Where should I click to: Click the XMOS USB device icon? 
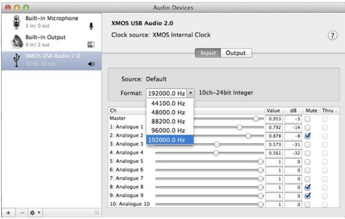[16, 60]
